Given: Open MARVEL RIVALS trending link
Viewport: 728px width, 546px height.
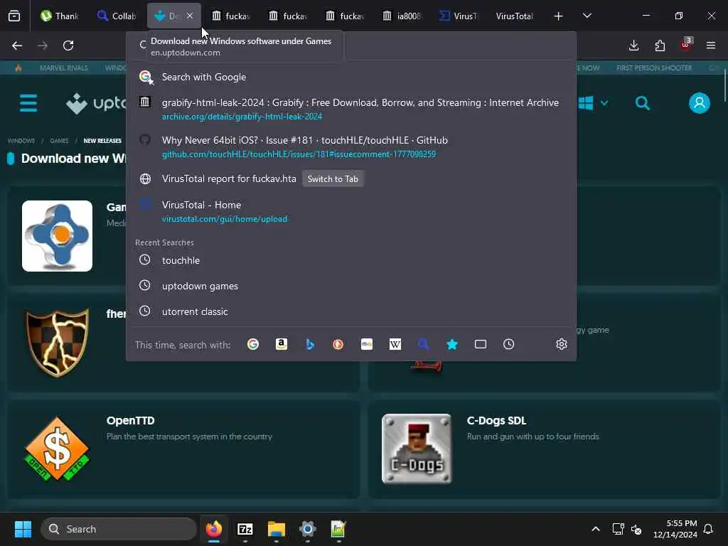Looking at the screenshot, I should tap(63, 68).
